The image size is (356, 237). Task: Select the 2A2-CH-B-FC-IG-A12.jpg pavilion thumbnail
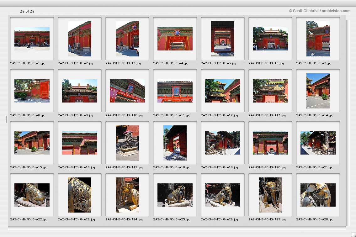[223, 91]
